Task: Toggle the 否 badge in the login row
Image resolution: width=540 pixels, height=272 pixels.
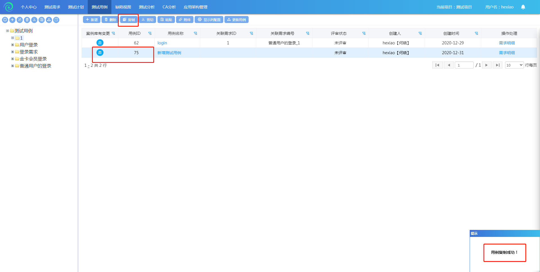Action: click(100, 43)
